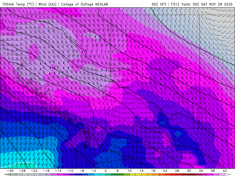
Task: Click the 18 colorbar scale label
Action: pos(153,171)
